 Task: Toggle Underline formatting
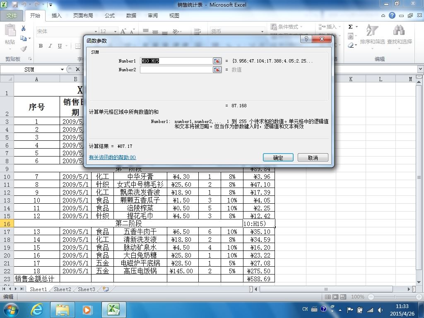(x=60, y=46)
